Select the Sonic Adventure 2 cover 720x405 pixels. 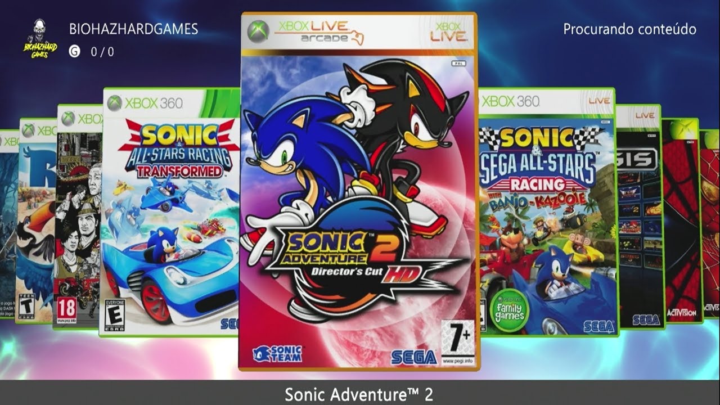click(x=358, y=192)
